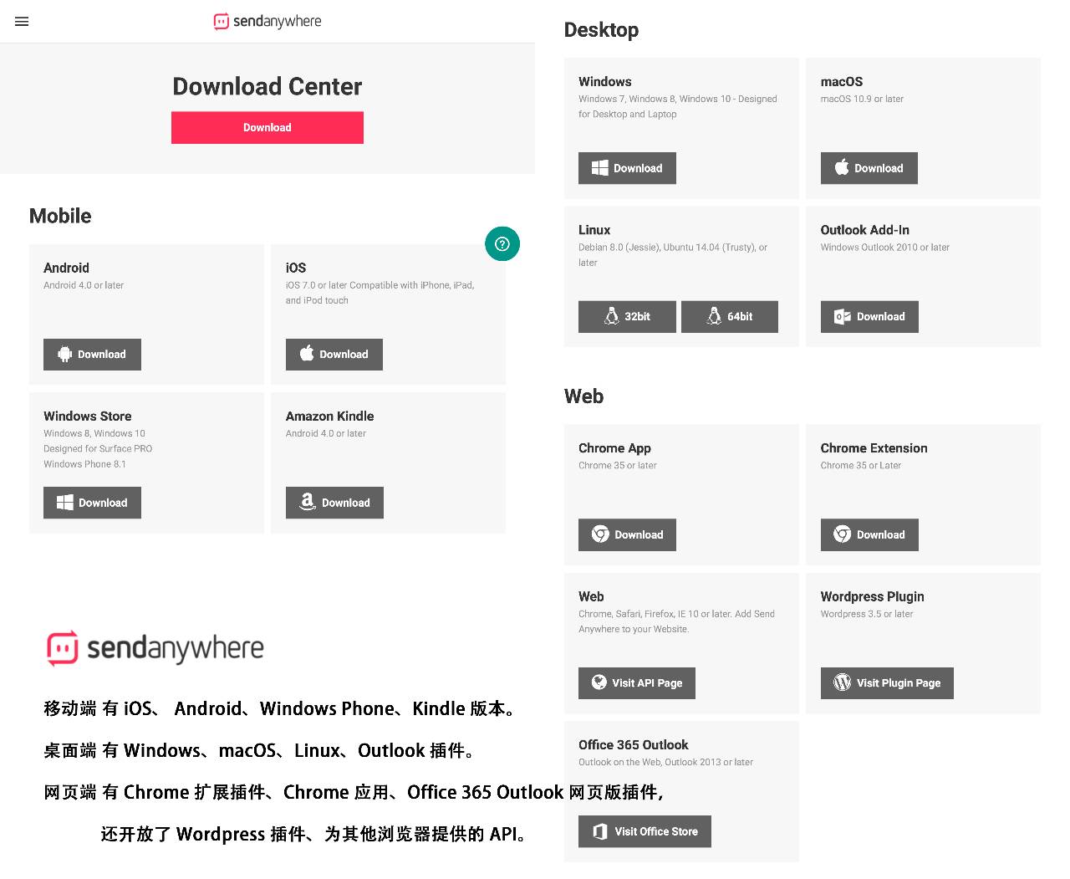Image resolution: width=1070 pixels, height=879 pixels.
Task: Click the Mobile section heading
Action: [60, 216]
